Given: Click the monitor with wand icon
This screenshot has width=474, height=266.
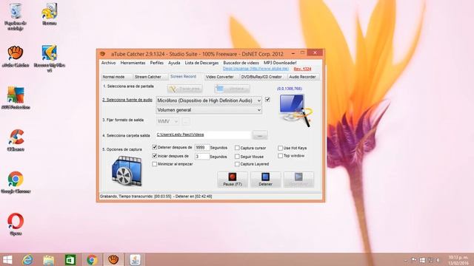Looking at the screenshot, I should (296, 110).
